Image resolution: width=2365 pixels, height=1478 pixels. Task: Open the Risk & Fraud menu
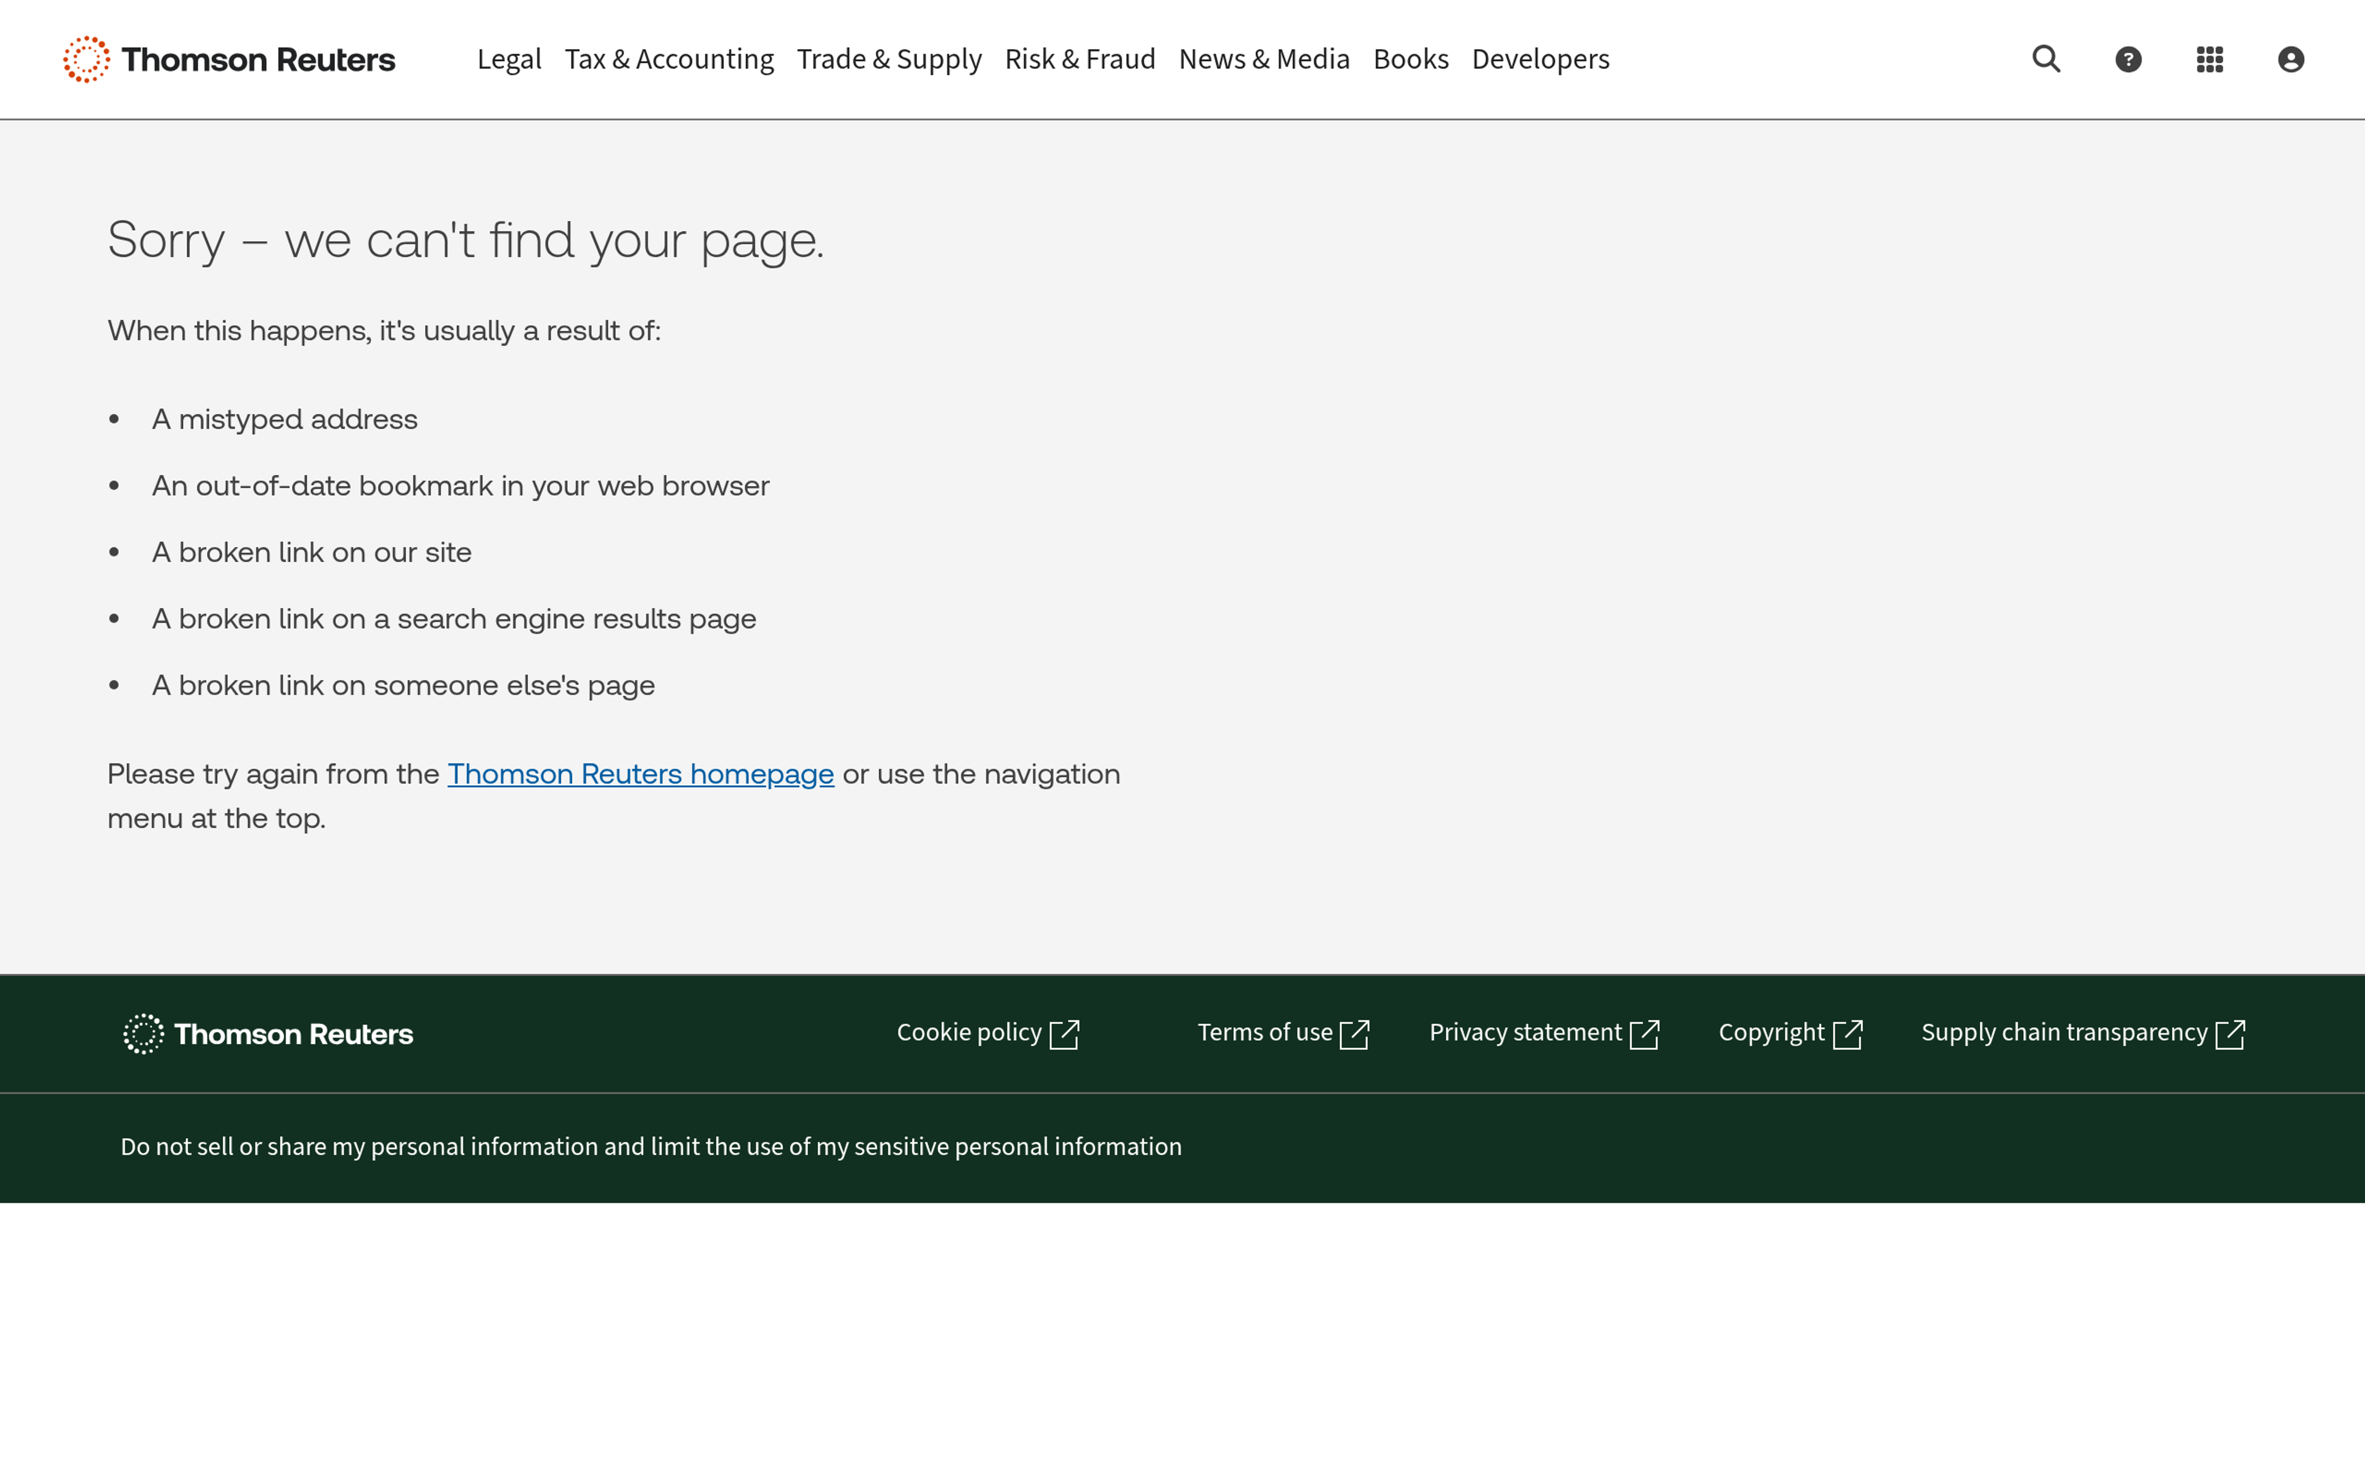[x=1080, y=60]
